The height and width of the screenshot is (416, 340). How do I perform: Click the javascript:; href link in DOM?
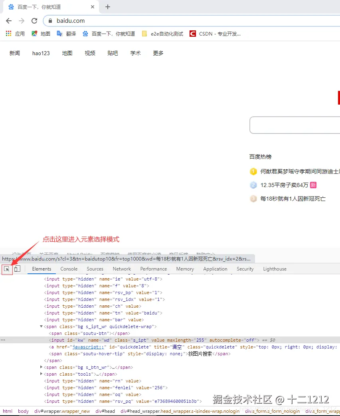coord(88,347)
